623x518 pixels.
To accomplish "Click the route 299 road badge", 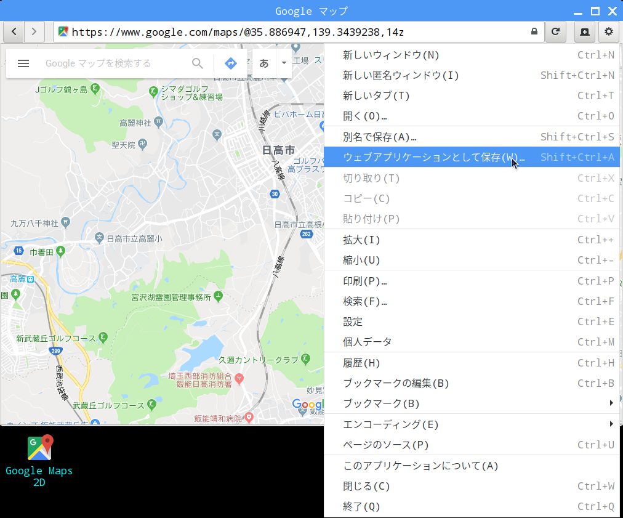I will pyautogui.click(x=55, y=351).
